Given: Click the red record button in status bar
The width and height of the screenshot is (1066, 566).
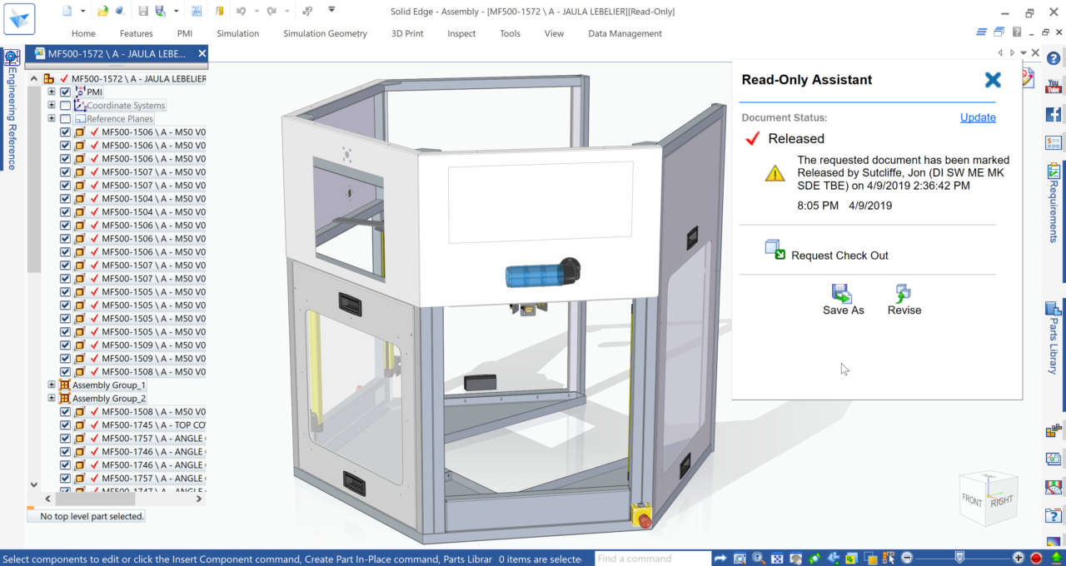Looking at the screenshot, I should tap(1036, 559).
